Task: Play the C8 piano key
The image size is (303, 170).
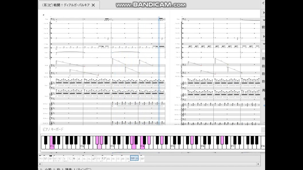Action: (x=263, y=146)
